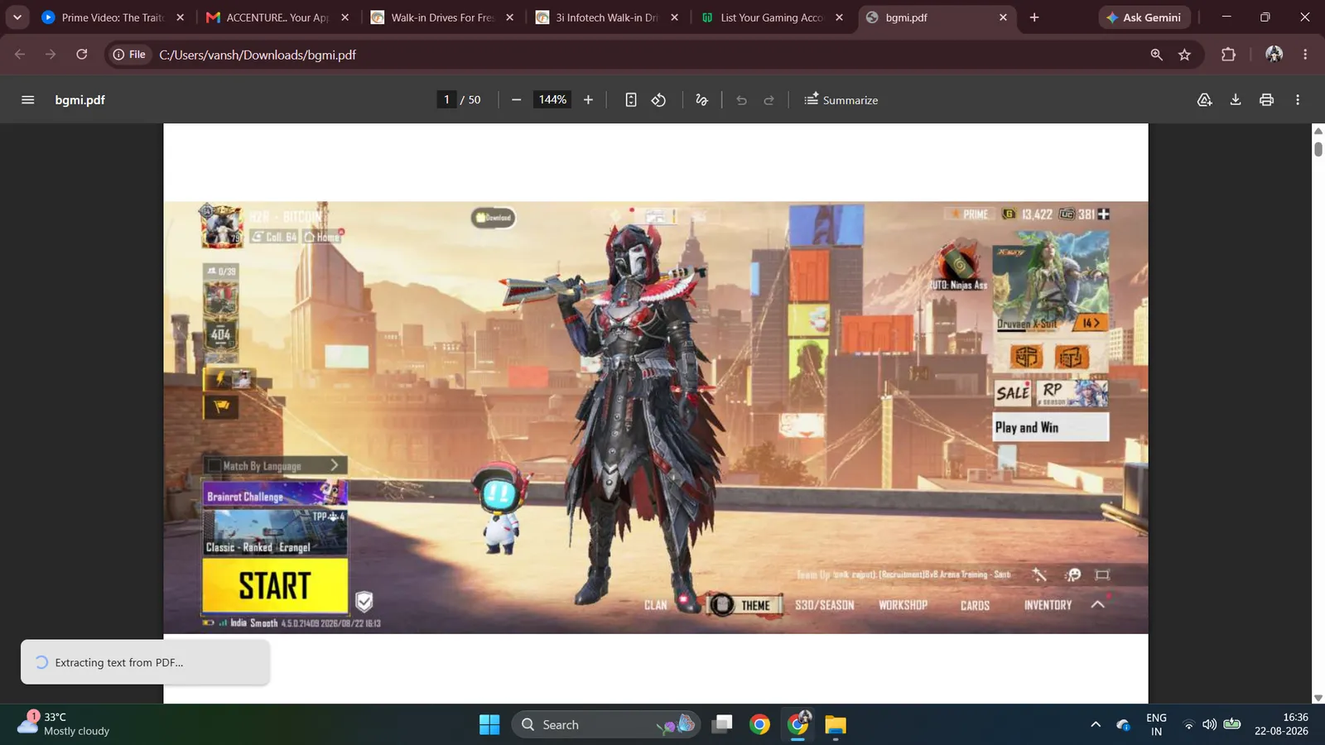1325x745 pixels.
Task: Click the taskbar Search box
Action: coord(606,725)
